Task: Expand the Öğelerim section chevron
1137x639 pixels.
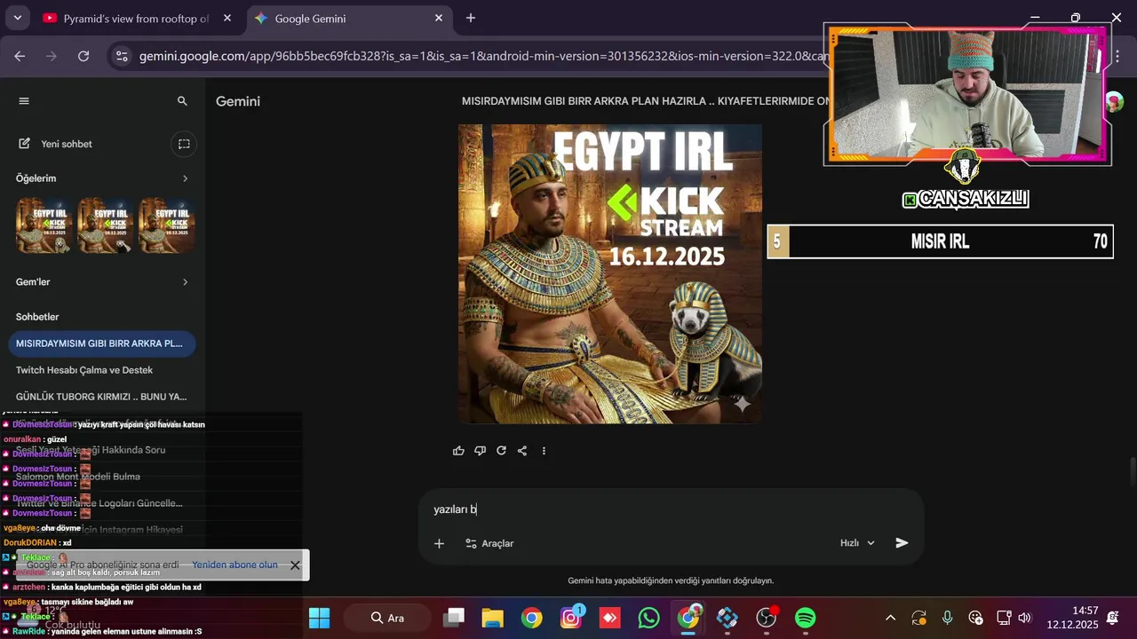Action: pyautogui.click(x=185, y=178)
